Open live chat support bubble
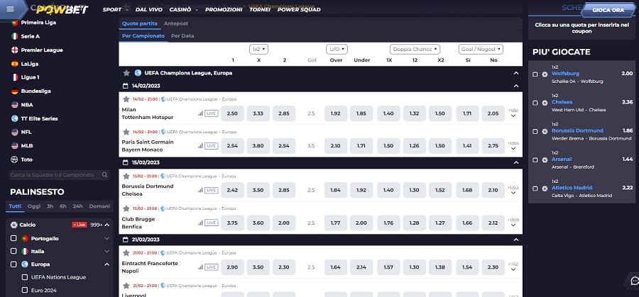The image size is (639, 297). [633, 280]
